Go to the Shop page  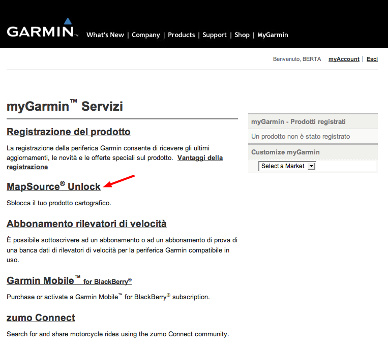242,35
